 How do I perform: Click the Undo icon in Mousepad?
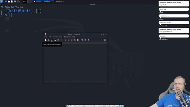pos(65,40)
